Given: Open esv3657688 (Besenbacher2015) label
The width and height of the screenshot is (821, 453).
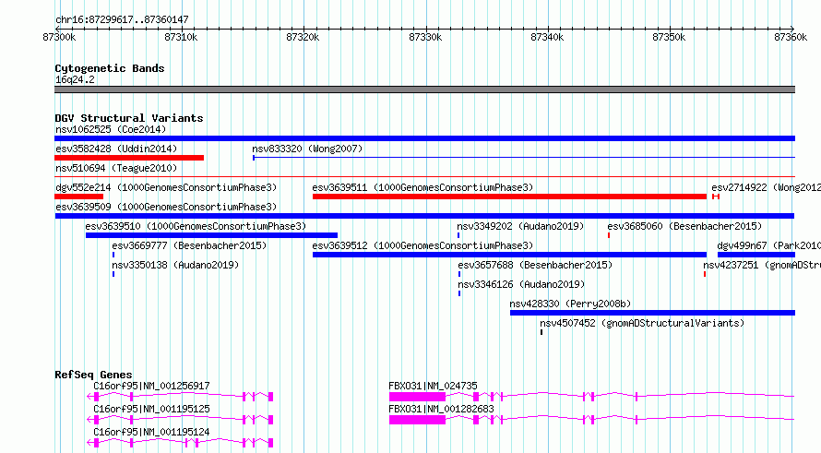Looking at the screenshot, I should (x=535, y=265).
